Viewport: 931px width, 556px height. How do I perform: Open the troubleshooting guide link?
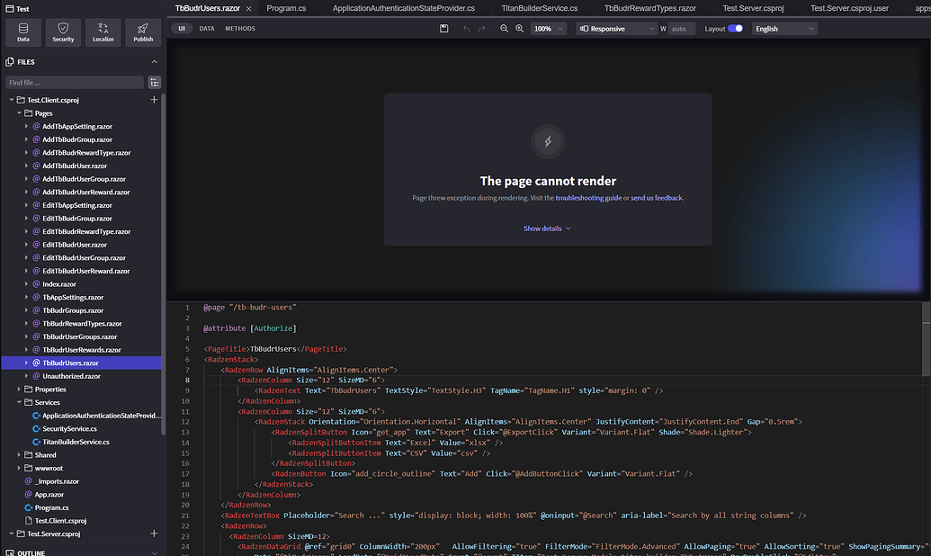tap(588, 198)
